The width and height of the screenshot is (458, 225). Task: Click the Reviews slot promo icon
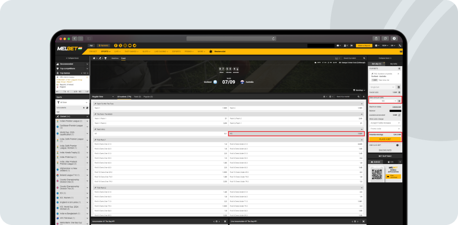pyautogui.click(x=210, y=52)
